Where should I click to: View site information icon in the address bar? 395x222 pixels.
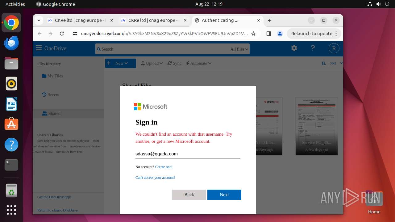coord(74,34)
